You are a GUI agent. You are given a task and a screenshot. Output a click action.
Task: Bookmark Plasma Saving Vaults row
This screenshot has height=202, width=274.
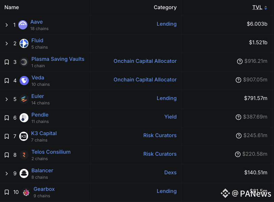(x=6, y=62)
